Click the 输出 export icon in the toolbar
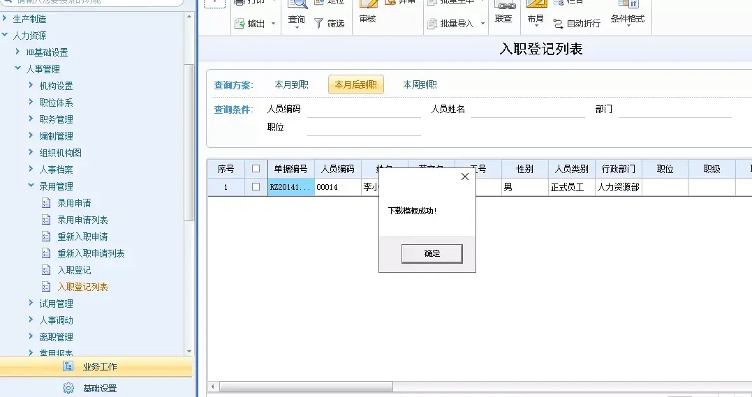Image resolution: width=752 pixels, height=397 pixels. click(x=239, y=24)
